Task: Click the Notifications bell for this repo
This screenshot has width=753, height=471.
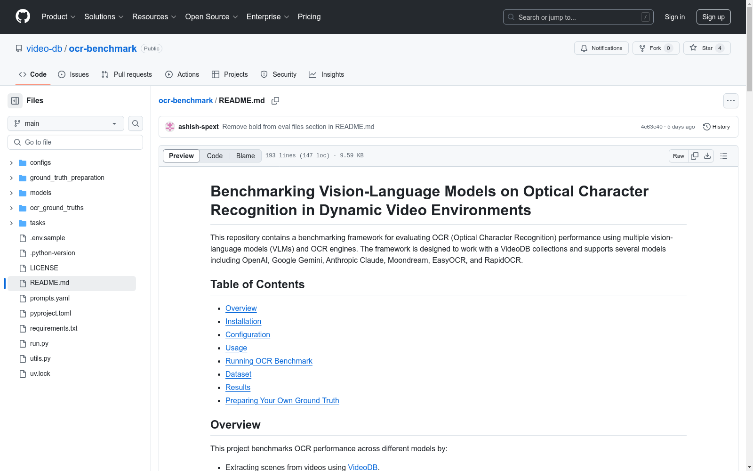Action: click(601, 48)
